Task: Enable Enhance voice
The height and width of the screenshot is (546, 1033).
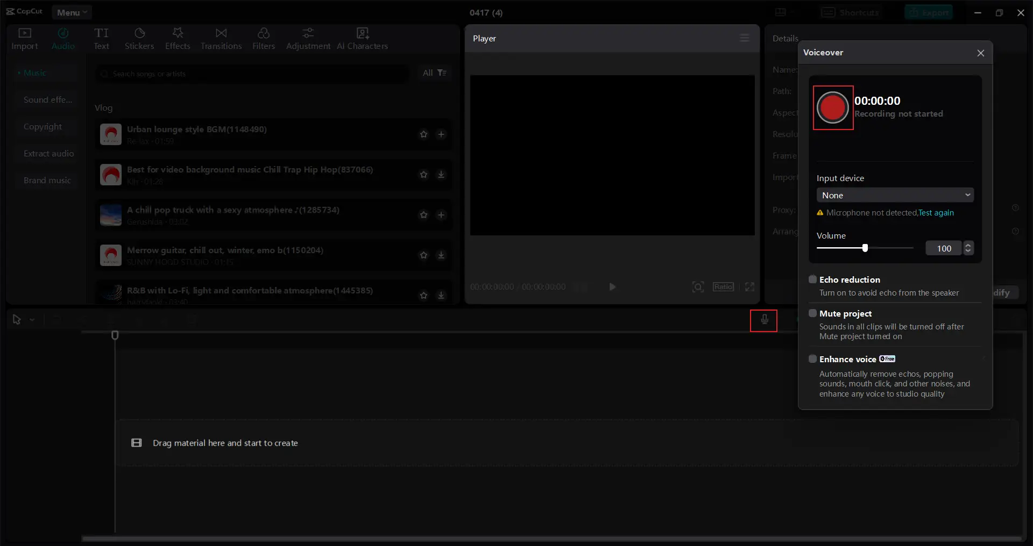Action: coord(812,359)
